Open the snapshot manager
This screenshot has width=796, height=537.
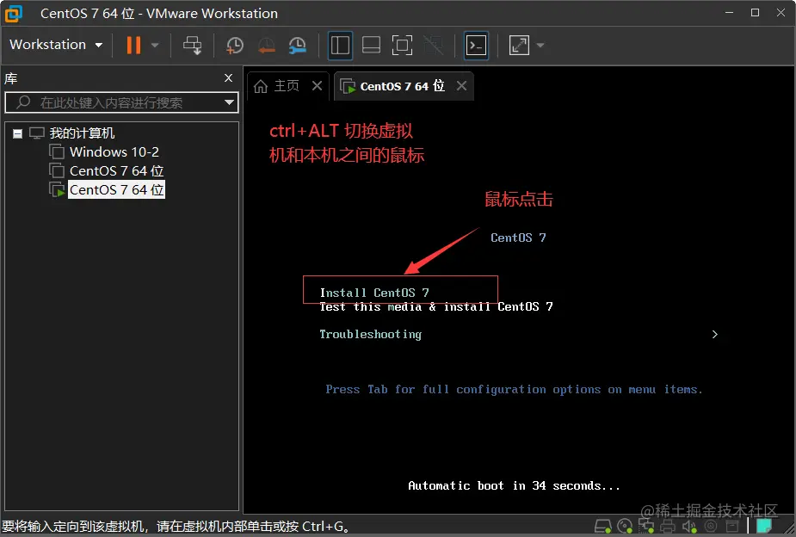tap(298, 45)
